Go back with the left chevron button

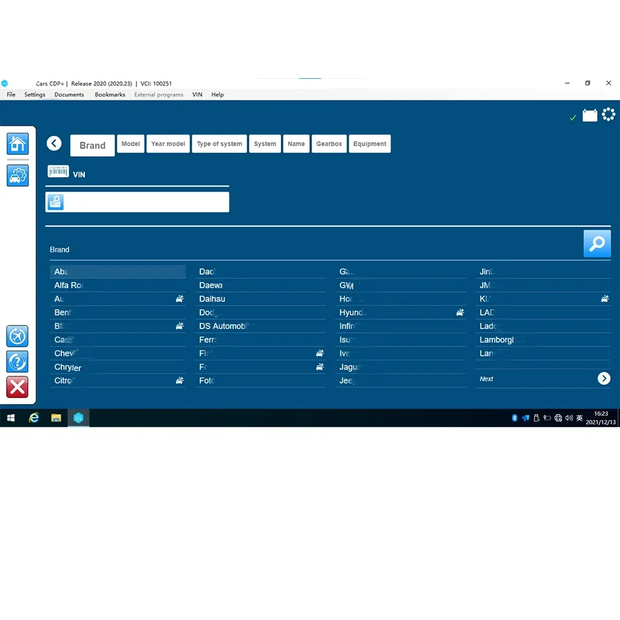[54, 143]
